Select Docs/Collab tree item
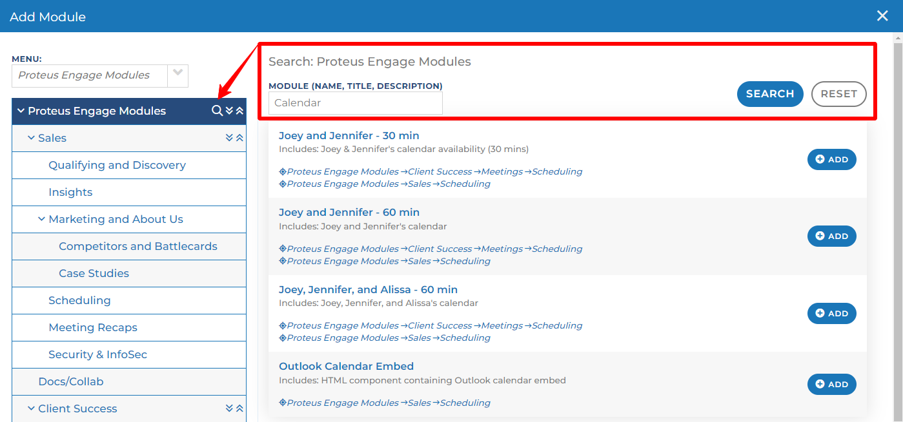The width and height of the screenshot is (903, 422). [x=71, y=381]
